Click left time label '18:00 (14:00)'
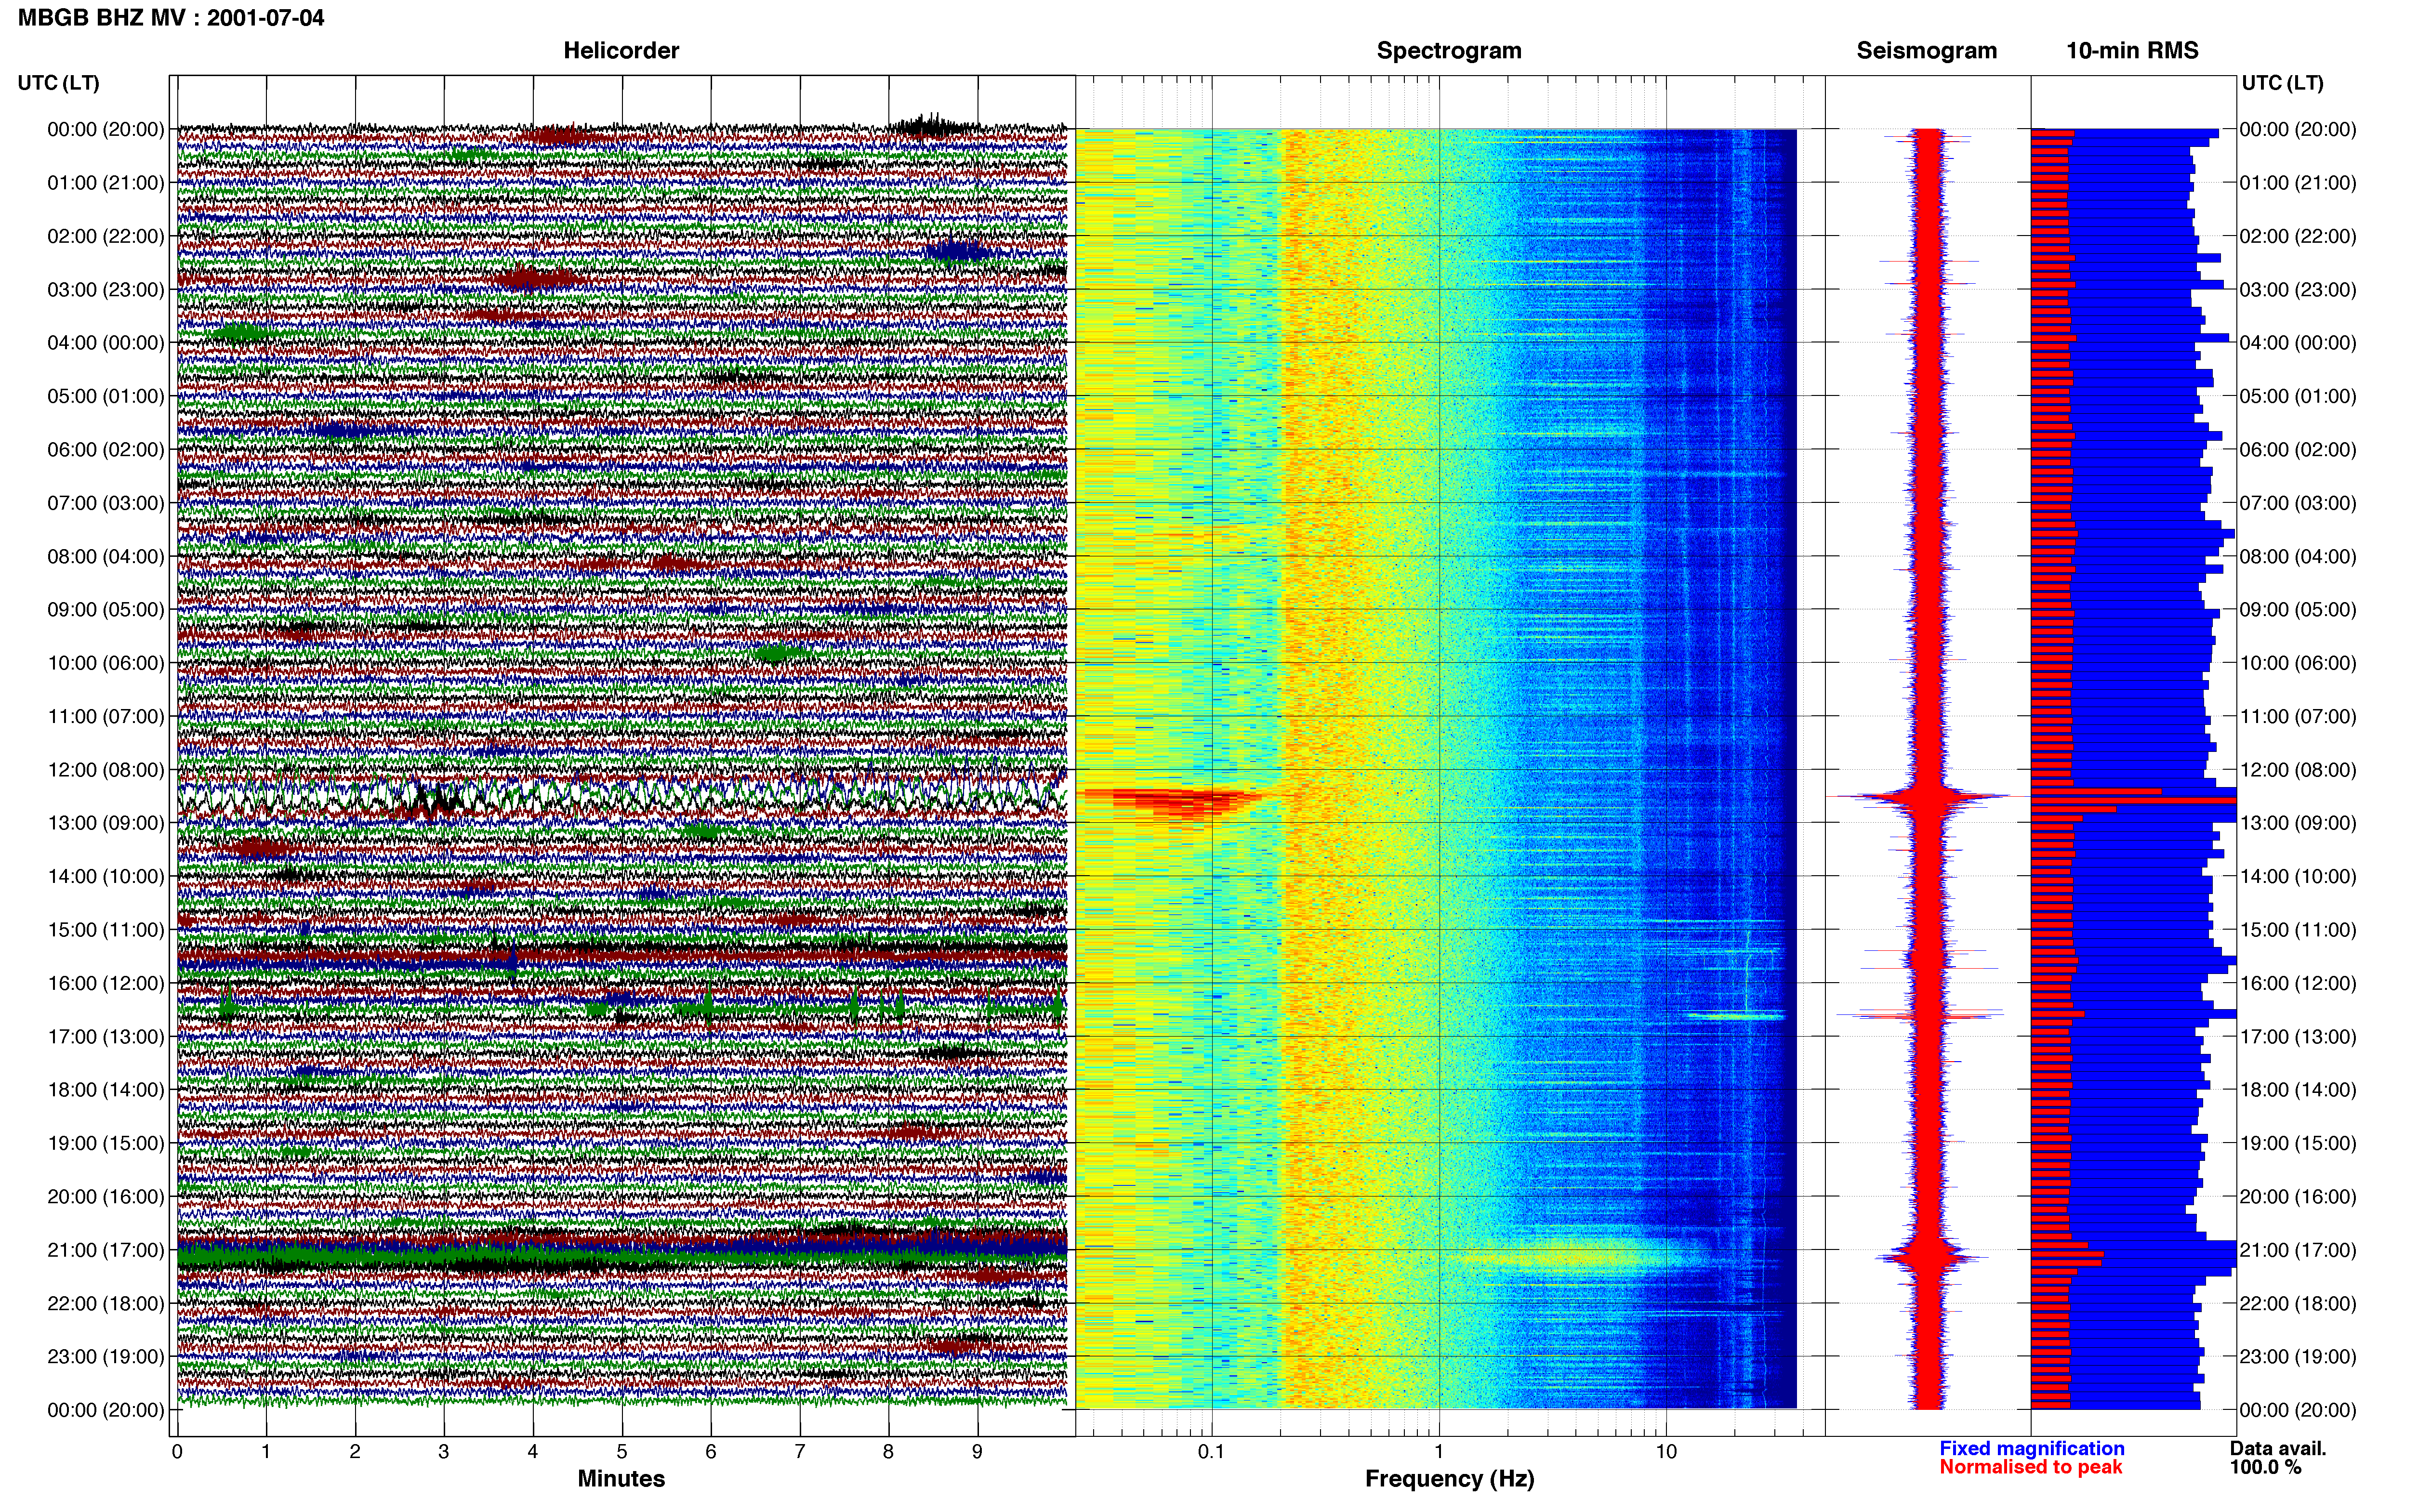Viewport: 2418px width, 1512px height. (x=105, y=1089)
